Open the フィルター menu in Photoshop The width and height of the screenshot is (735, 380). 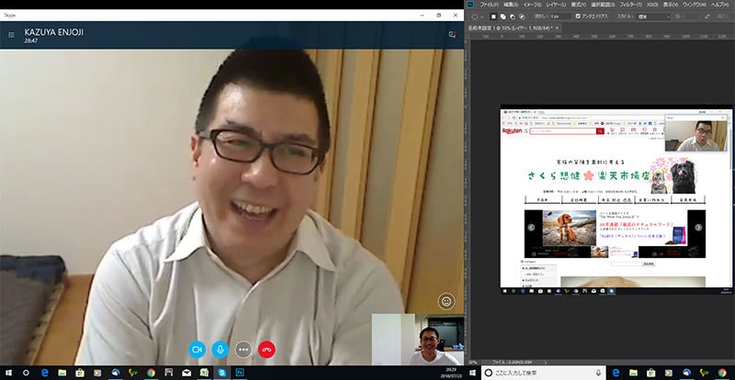630,5
